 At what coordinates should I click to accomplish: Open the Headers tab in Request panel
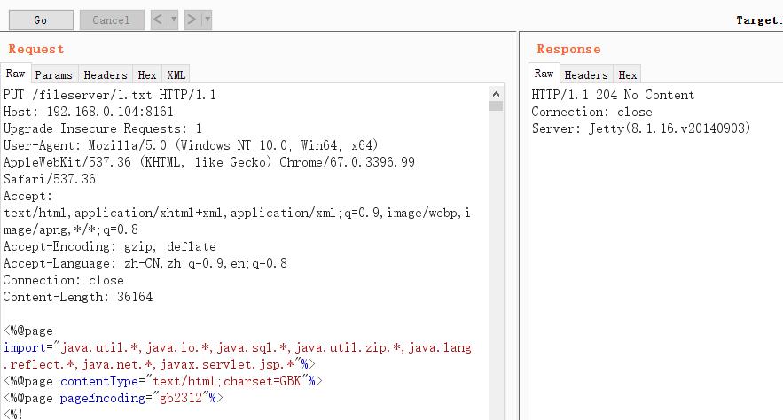(x=106, y=75)
